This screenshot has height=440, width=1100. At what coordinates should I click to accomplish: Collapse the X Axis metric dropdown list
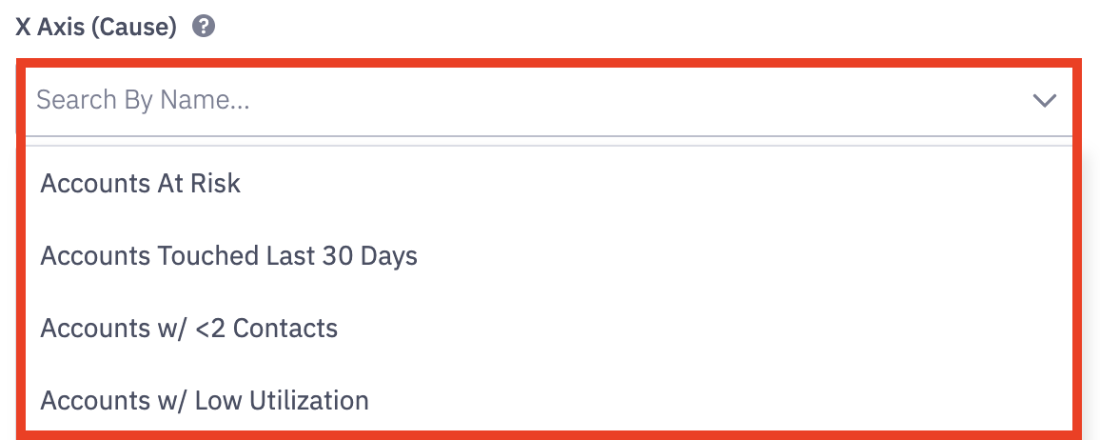click(1044, 100)
